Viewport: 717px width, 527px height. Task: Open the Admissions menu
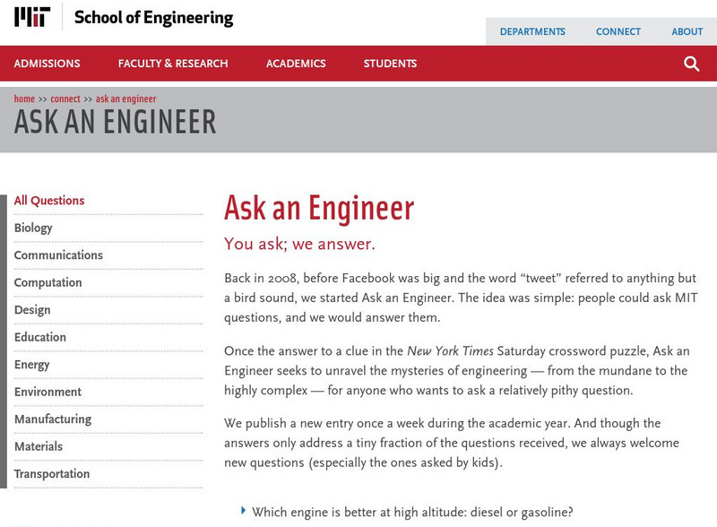pyautogui.click(x=48, y=64)
